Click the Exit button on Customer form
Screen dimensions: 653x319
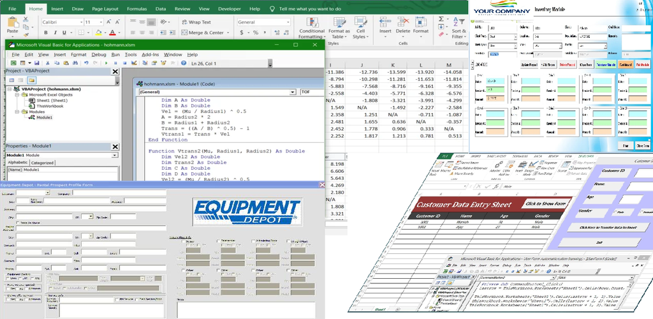tap(598, 242)
